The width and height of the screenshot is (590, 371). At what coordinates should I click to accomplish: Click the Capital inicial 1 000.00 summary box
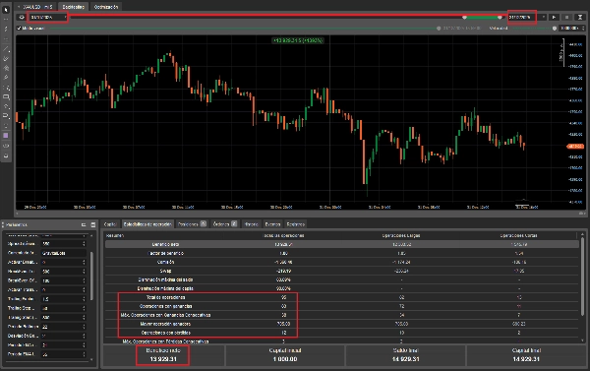tap(285, 355)
